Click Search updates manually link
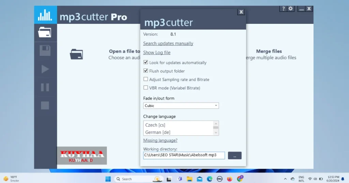The image size is (349, 183). (168, 43)
